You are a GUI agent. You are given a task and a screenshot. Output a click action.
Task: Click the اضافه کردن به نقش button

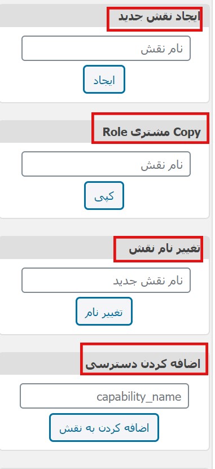(x=104, y=427)
